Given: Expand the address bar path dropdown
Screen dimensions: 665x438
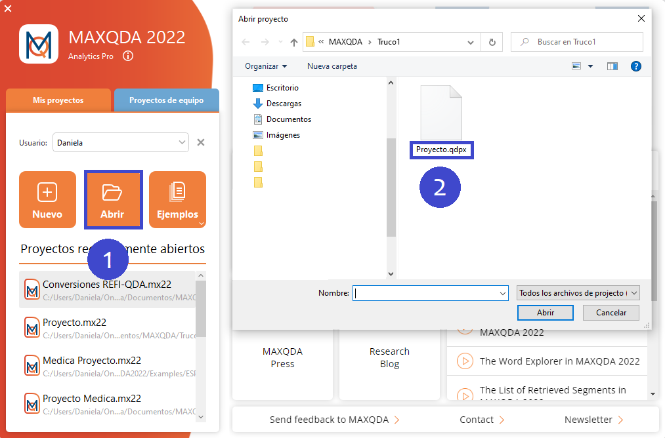Looking at the screenshot, I should (x=470, y=42).
